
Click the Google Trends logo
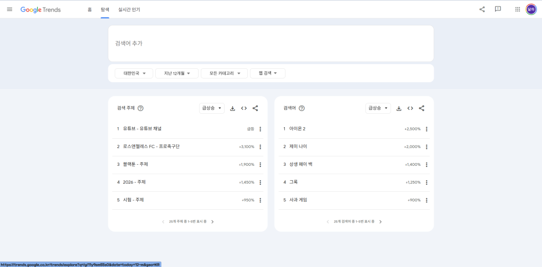click(x=41, y=10)
